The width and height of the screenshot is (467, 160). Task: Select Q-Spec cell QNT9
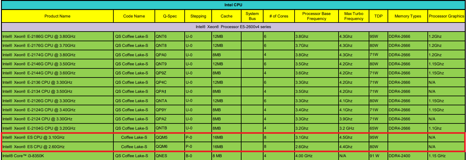click(x=170, y=64)
